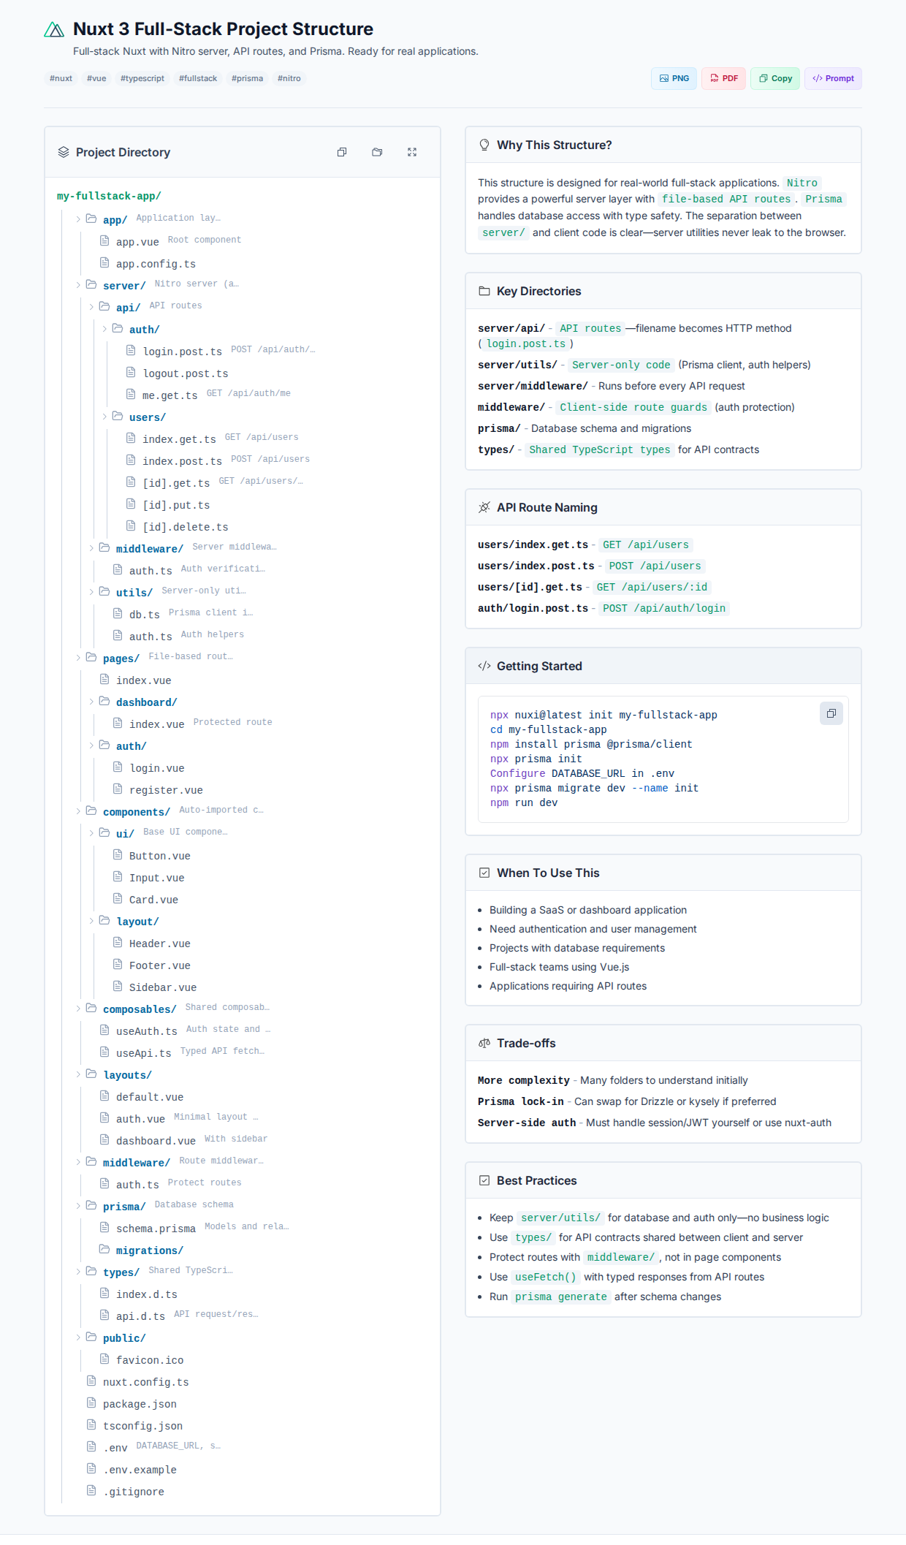
Task: Click the scales icon beside Trade-offs
Action: pyautogui.click(x=484, y=1043)
